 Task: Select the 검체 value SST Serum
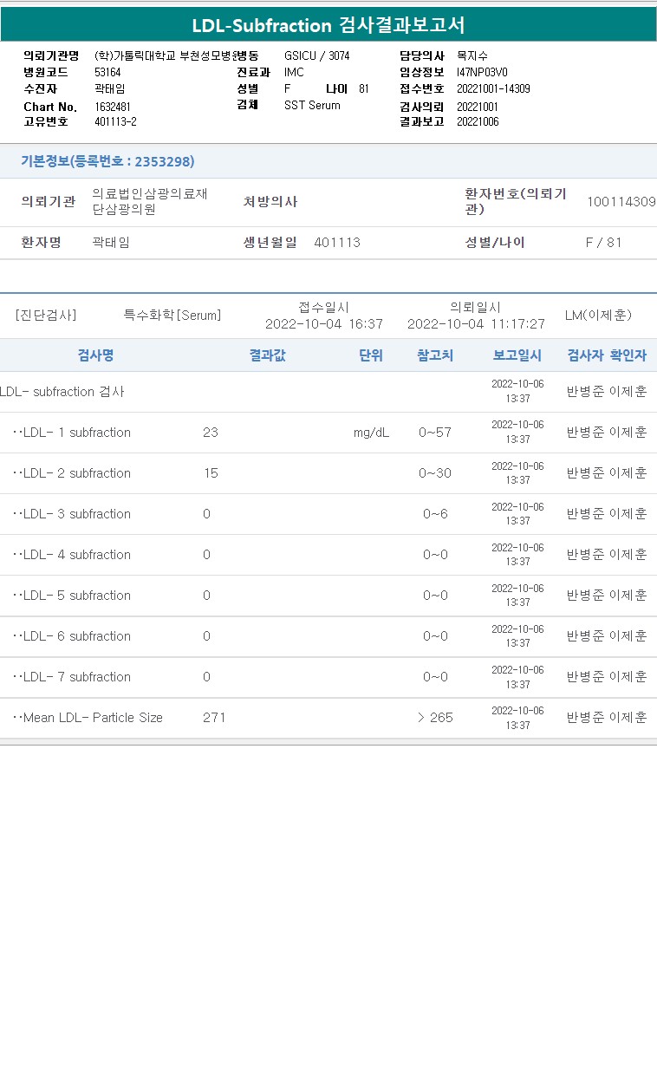(x=312, y=105)
